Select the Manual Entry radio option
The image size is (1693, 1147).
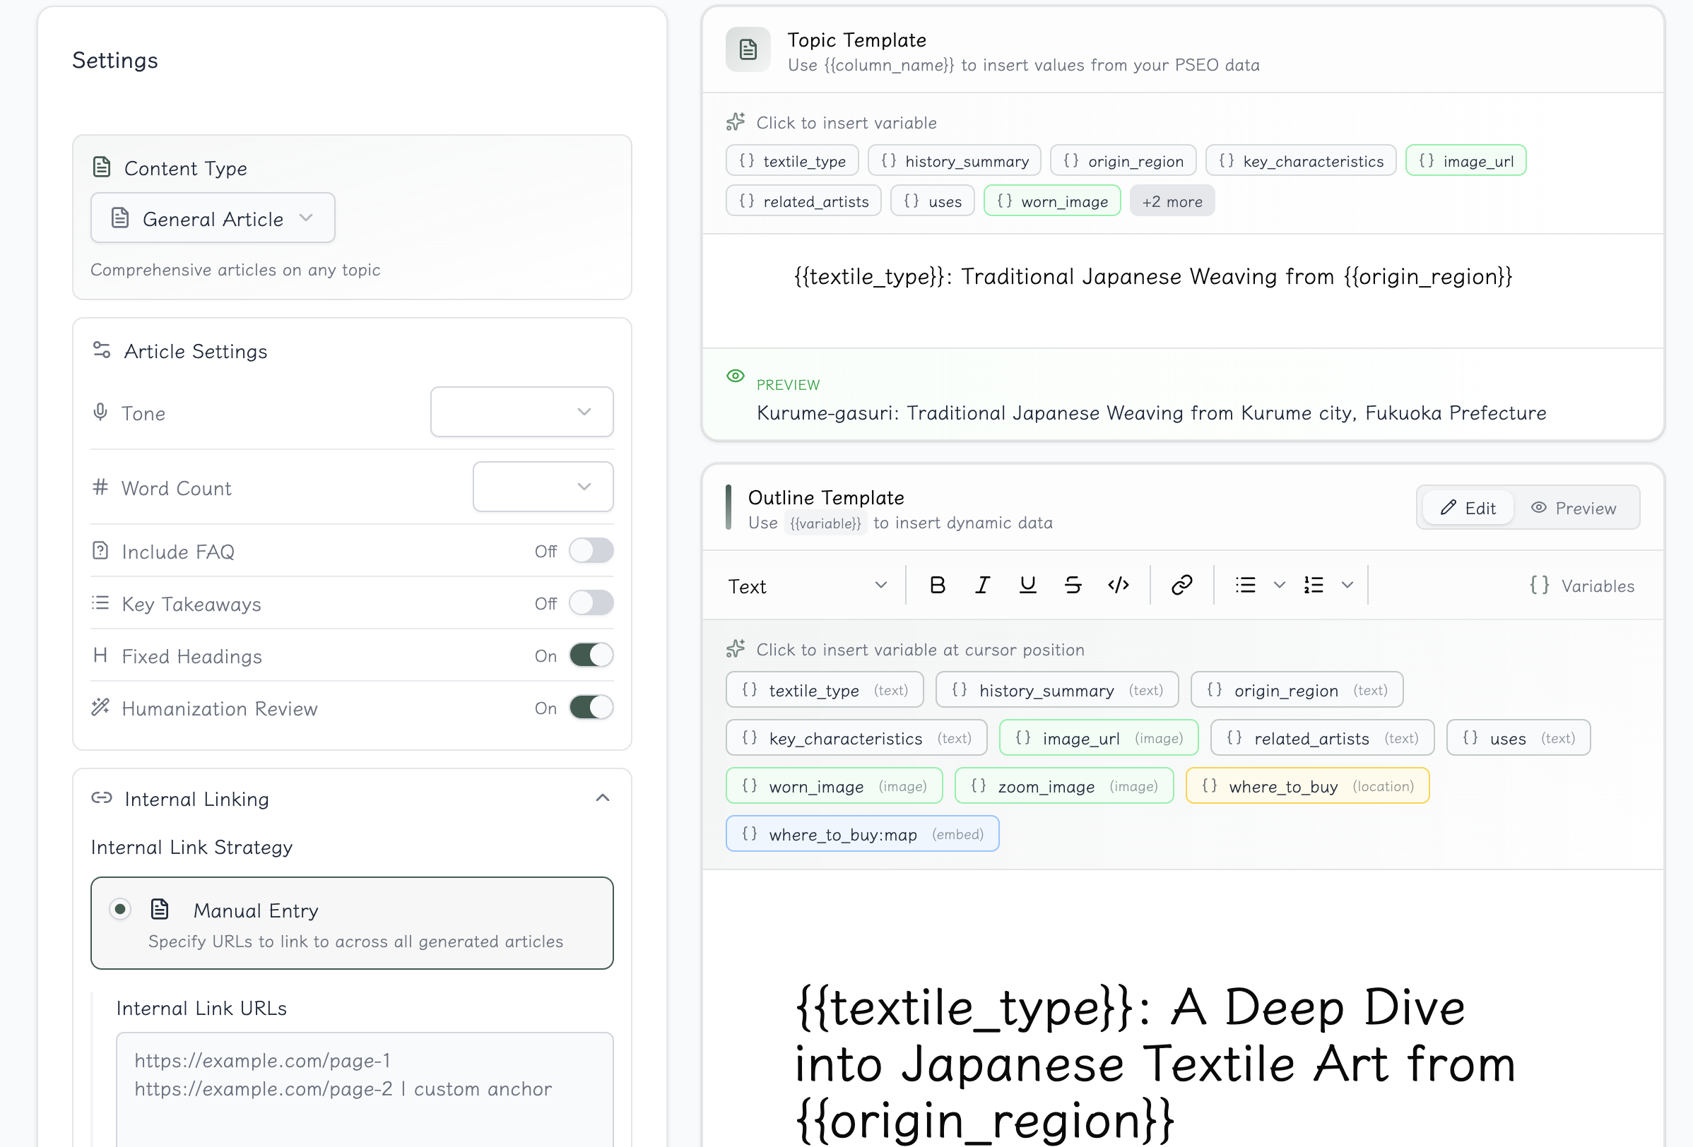(120, 910)
